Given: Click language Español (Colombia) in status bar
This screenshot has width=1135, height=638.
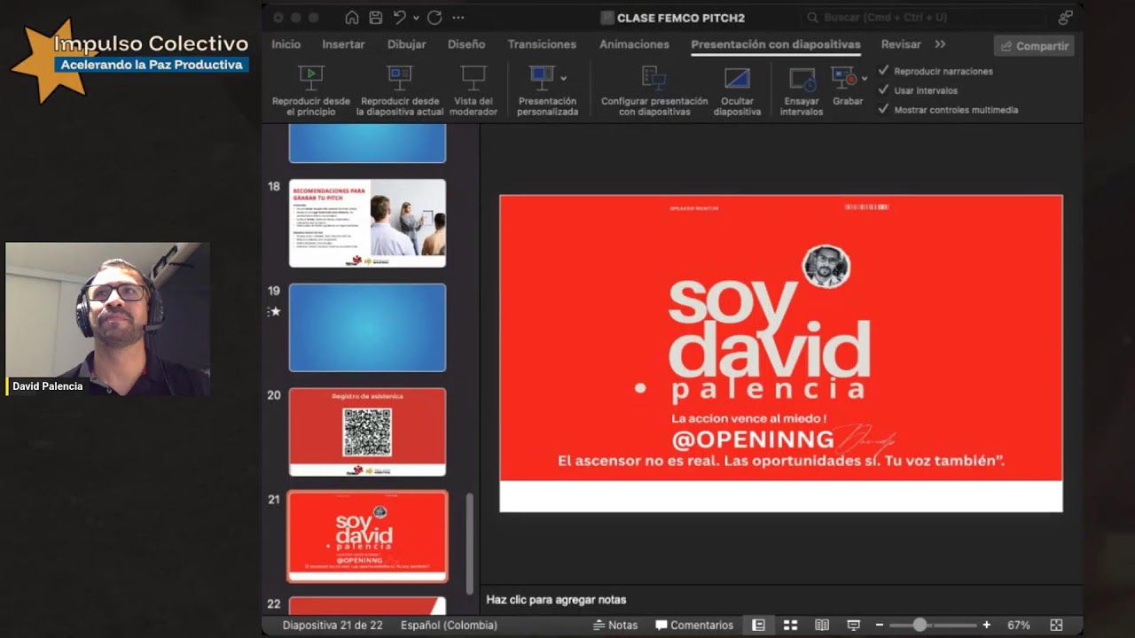Looking at the screenshot, I should [x=449, y=625].
